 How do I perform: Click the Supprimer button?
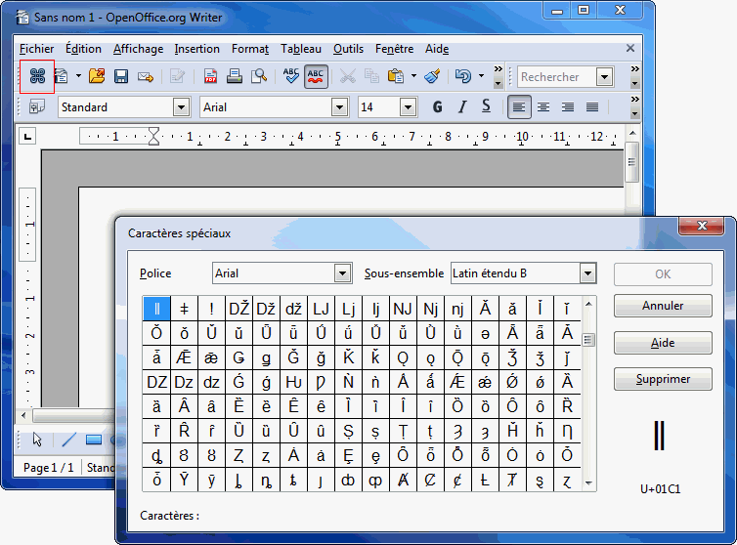tap(663, 379)
